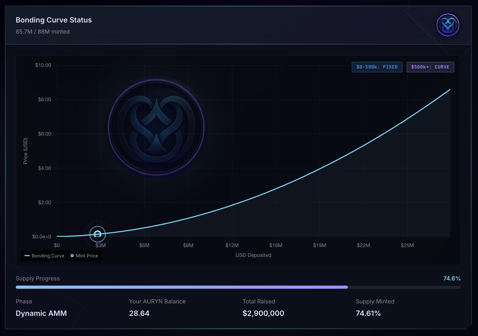Click the USD Deposited axis title
This screenshot has height=336, width=478.
[x=253, y=255]
